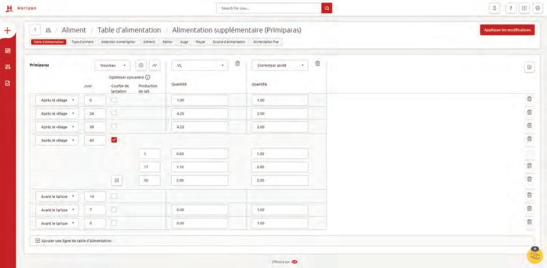Open Après le vêlage dropdown on day 24 row
Image resolution: width=547 pixels, height=268 pixels.
pos(57,114)
